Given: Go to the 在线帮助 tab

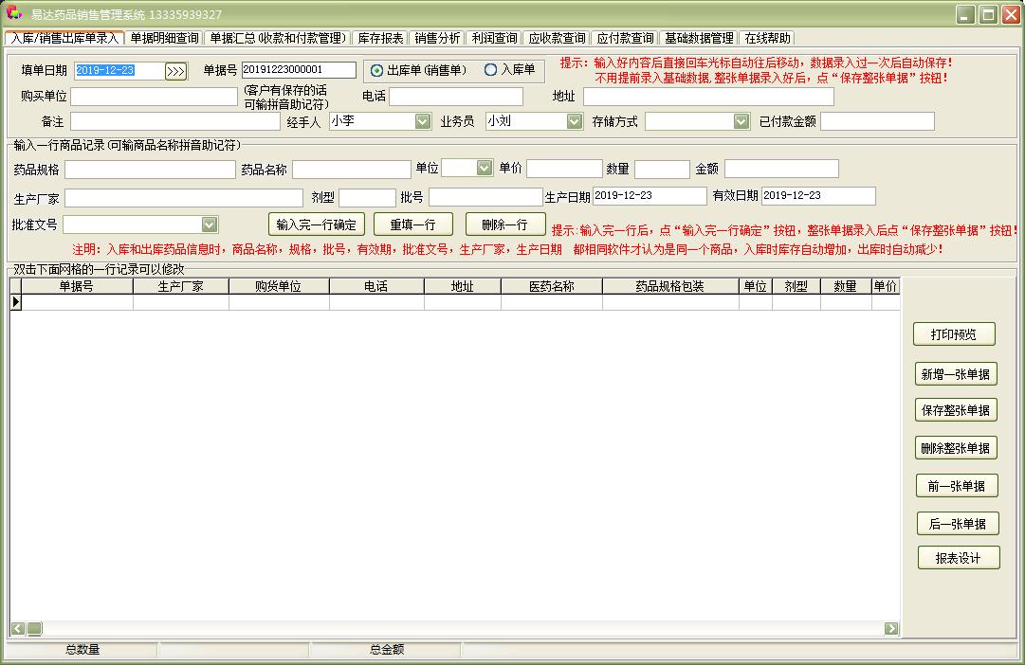Looking at the screenshot, I should tap(766, 38).
